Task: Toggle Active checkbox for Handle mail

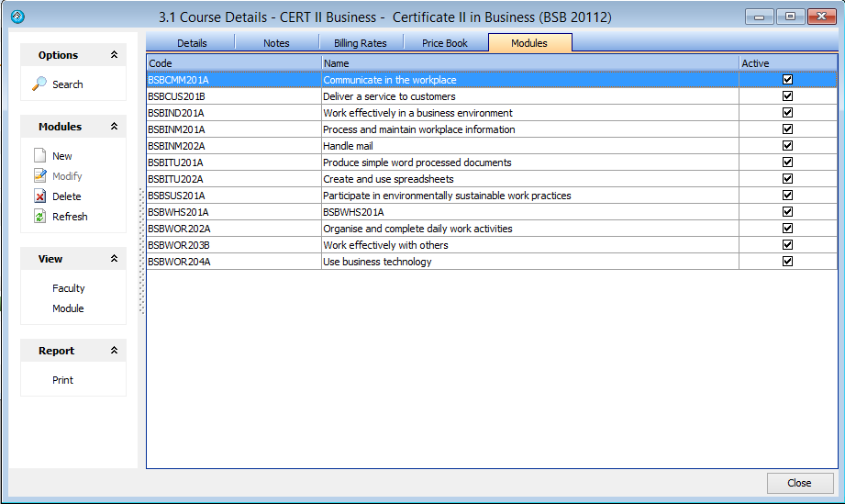Action: pyautogui.click(x=787, y=146)
